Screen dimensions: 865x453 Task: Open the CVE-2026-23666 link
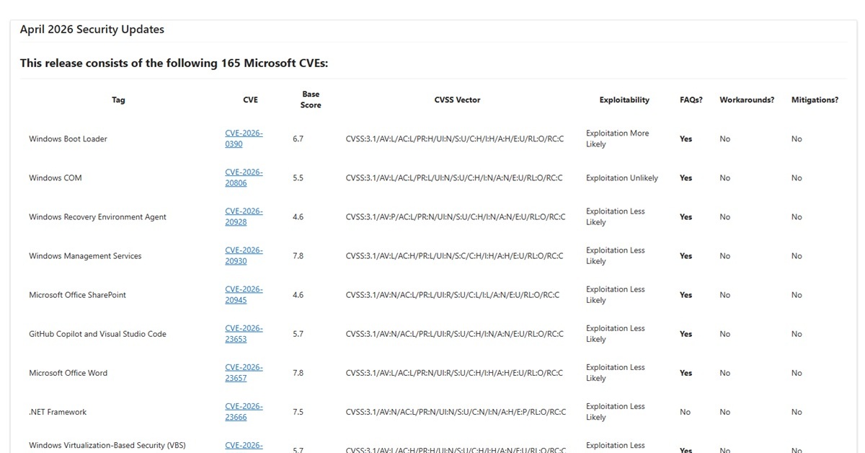243,411
